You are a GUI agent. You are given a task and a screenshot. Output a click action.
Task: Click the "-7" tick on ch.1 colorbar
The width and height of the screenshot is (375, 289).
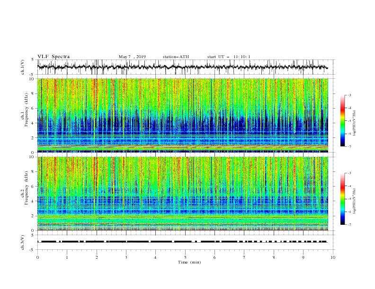pyautogui.click(x=349, y=146)
